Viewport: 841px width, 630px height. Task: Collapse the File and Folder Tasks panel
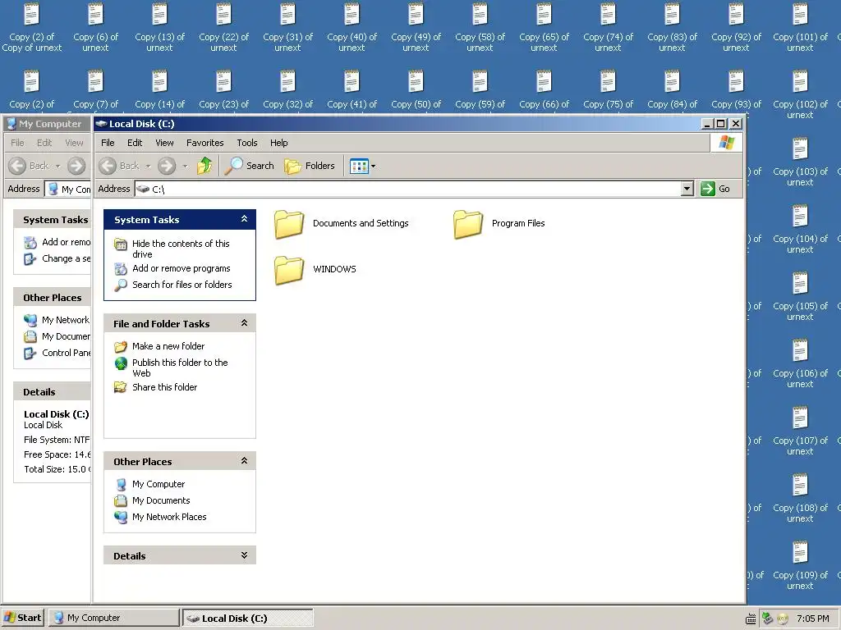244,323
